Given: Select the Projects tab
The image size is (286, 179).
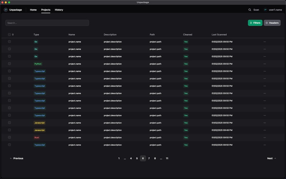Looking at the screenshot, I should click(x=46, y=10).
